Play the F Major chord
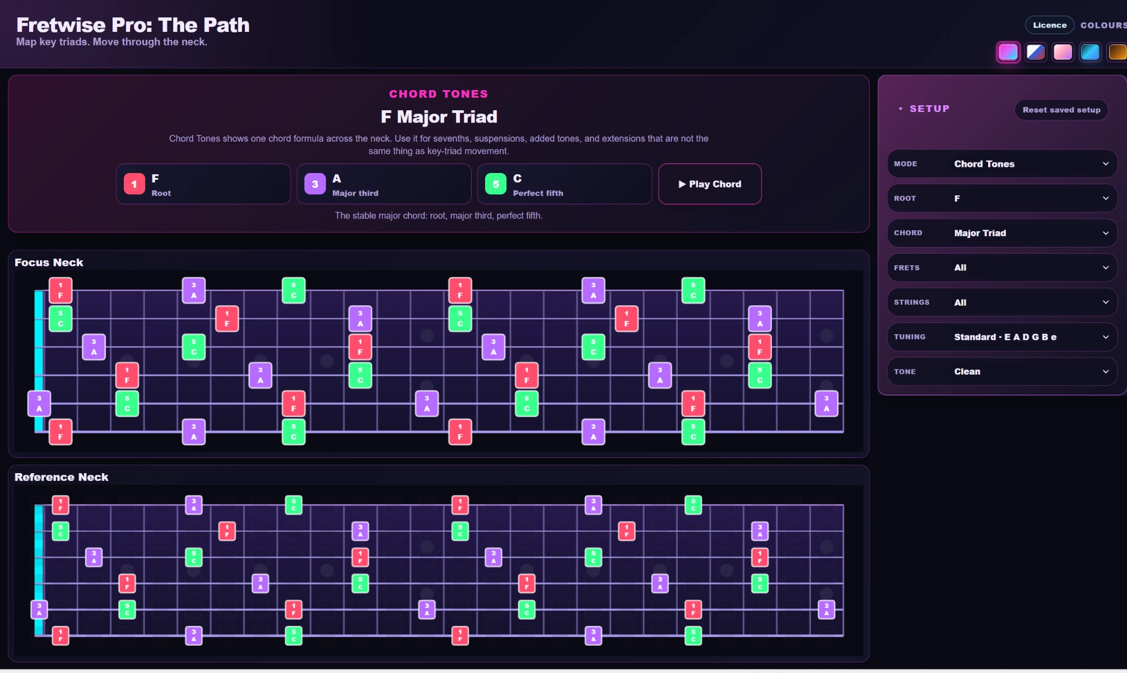 pyautogui.click(x=710, y=184)
